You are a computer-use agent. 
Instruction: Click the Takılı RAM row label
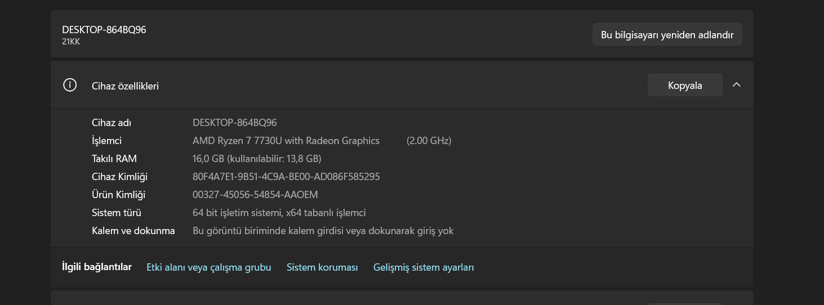tap(114, 159)
